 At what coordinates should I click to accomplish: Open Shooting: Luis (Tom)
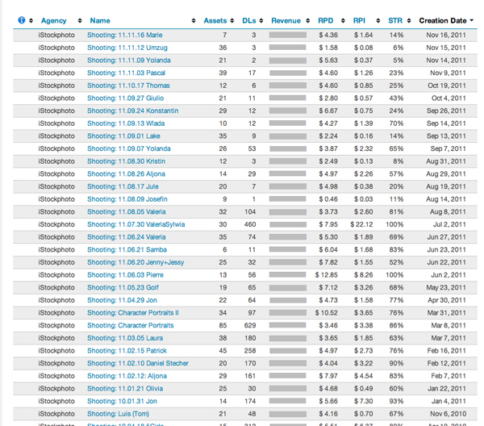(118, 414)
